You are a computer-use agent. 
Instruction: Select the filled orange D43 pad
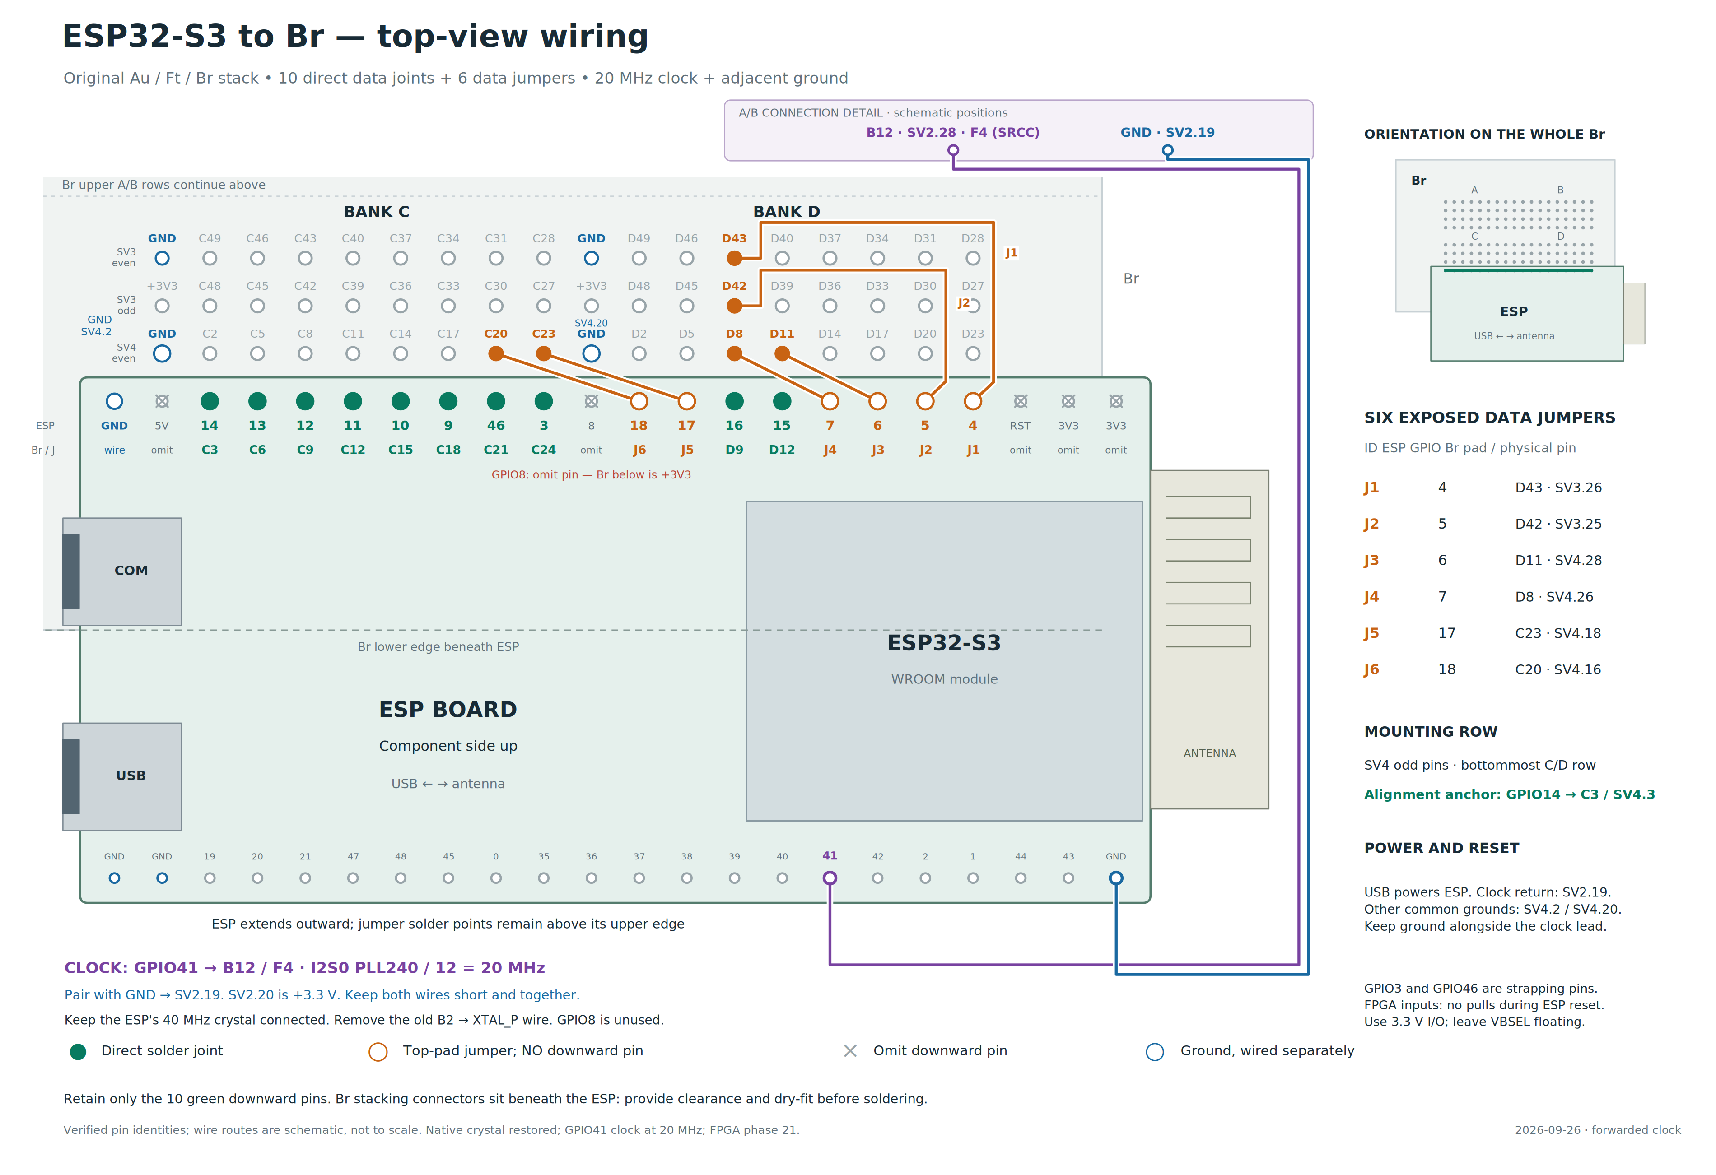(734, 258)
